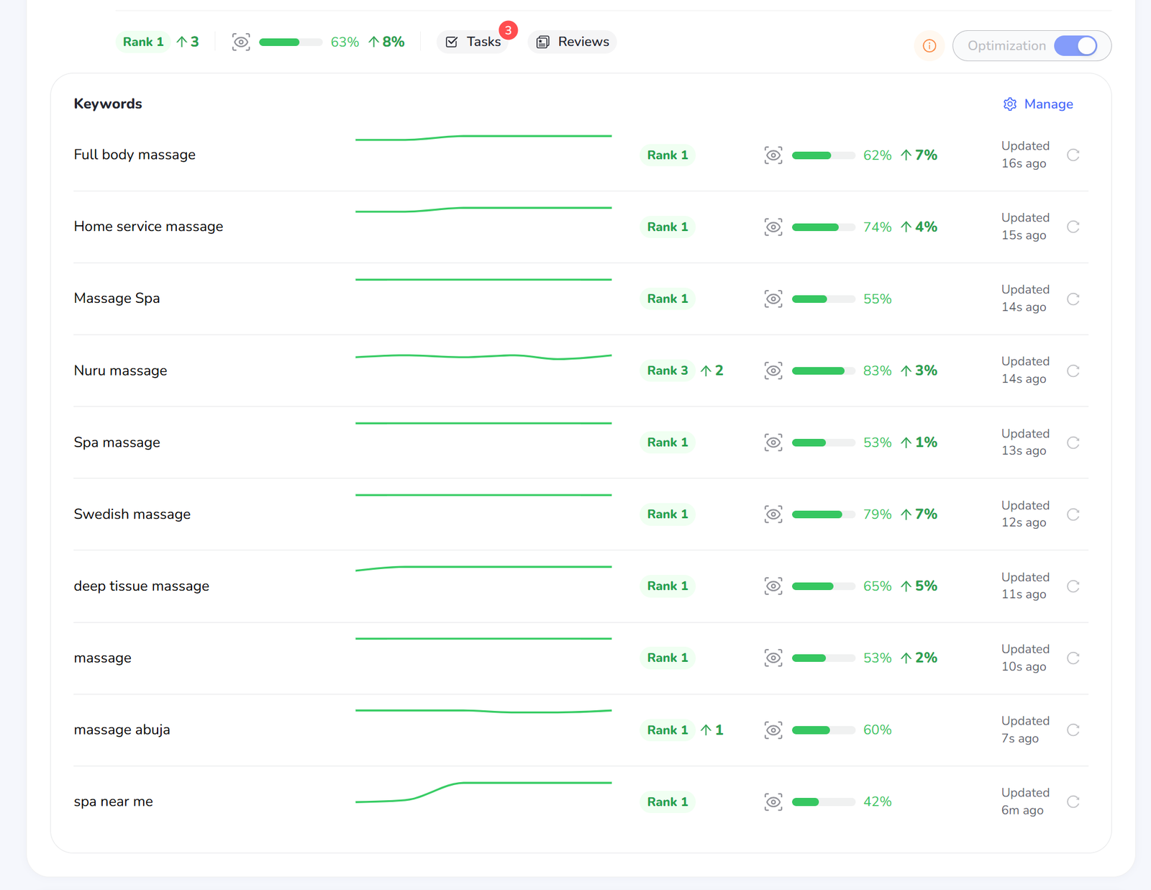Click the trend chart for Nuru massage
The width and height of the screenshot is (1151, 890).
point(483,356)
